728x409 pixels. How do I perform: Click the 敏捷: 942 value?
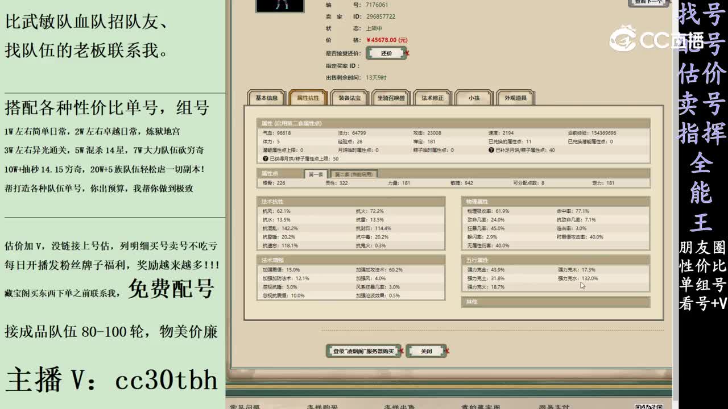tap(462, 183)
